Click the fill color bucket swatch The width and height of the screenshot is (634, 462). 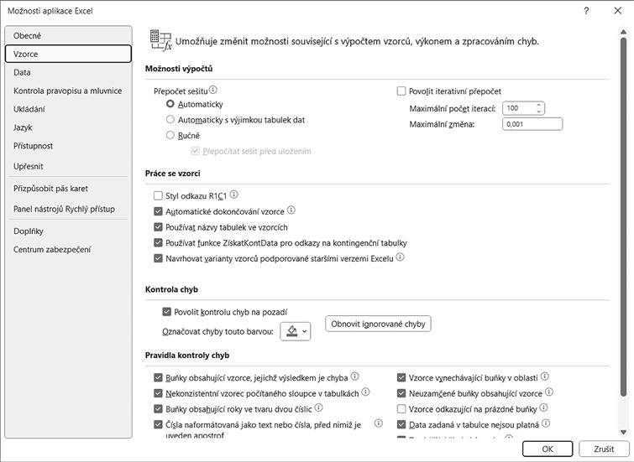291,331
